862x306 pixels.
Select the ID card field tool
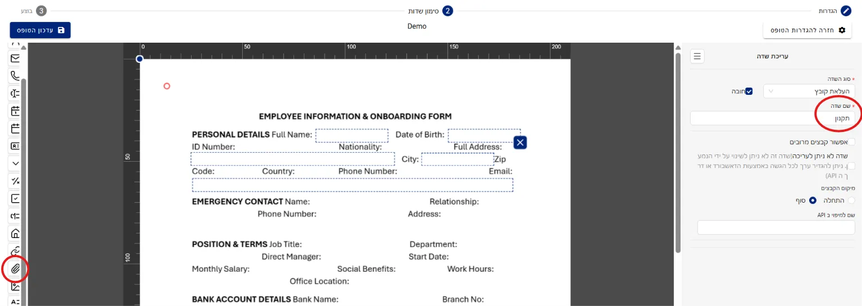[15, 146]
